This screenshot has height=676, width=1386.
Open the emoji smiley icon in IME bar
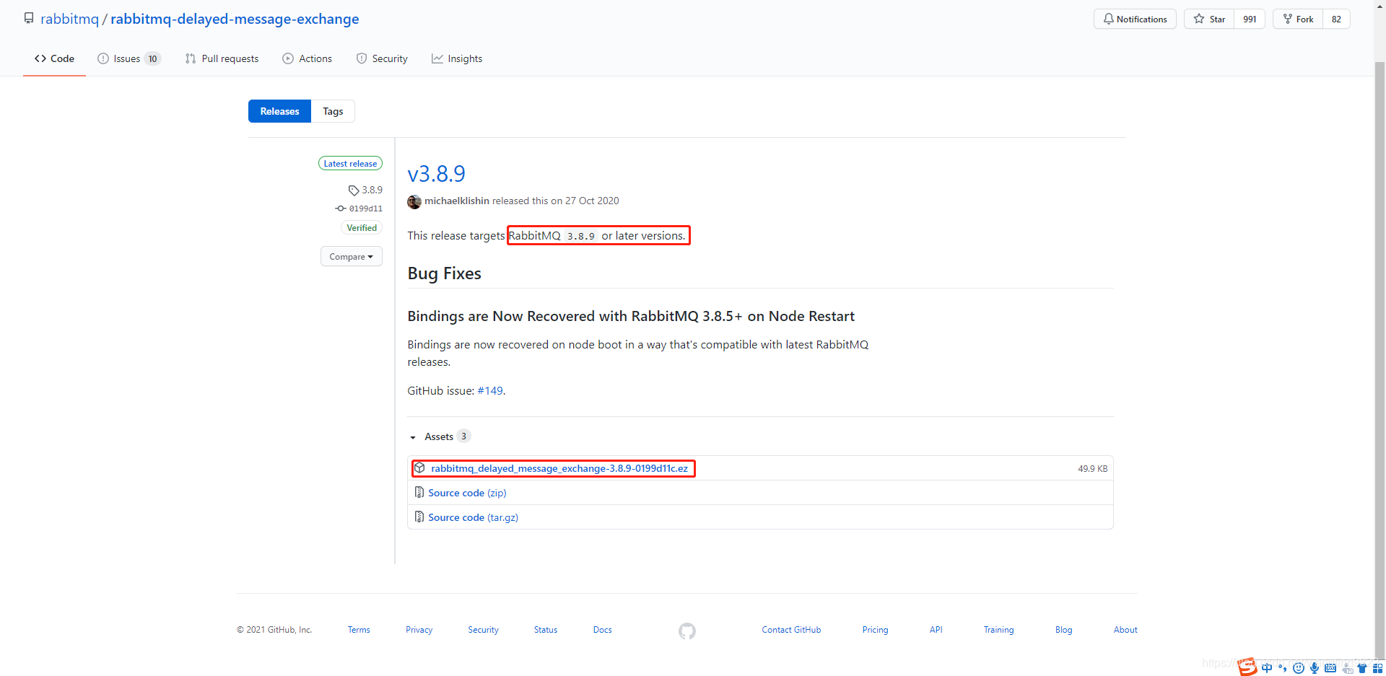pyautogui.click(x=1299, y=668)
